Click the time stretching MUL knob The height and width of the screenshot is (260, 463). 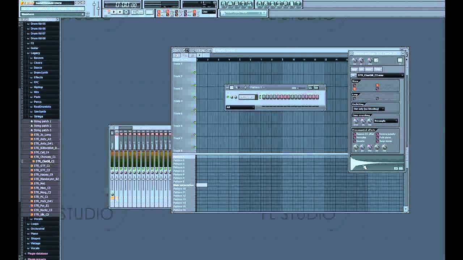(x=363, y=121)
